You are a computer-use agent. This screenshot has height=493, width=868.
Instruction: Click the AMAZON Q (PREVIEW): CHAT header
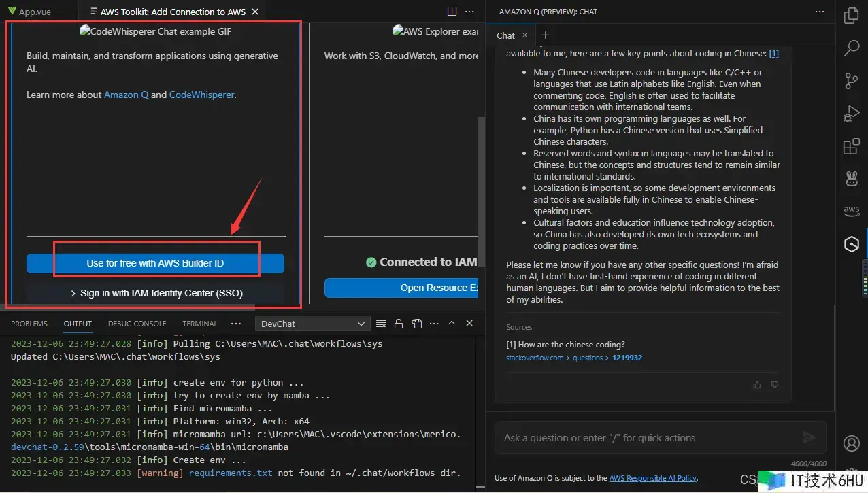[x=549, y=12]
